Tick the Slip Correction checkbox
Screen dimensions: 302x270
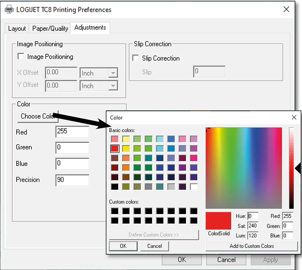tap(135, 58)
